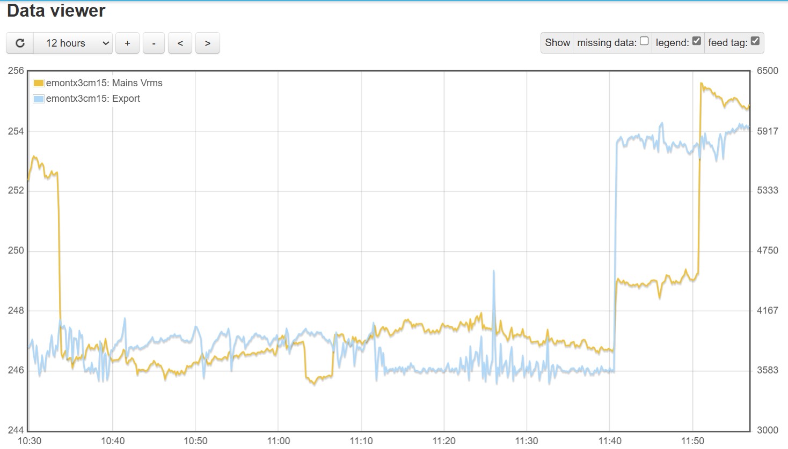The image size is (788, 449).
Task: Enable the missing data checkbox
Action: click(644, 41)
